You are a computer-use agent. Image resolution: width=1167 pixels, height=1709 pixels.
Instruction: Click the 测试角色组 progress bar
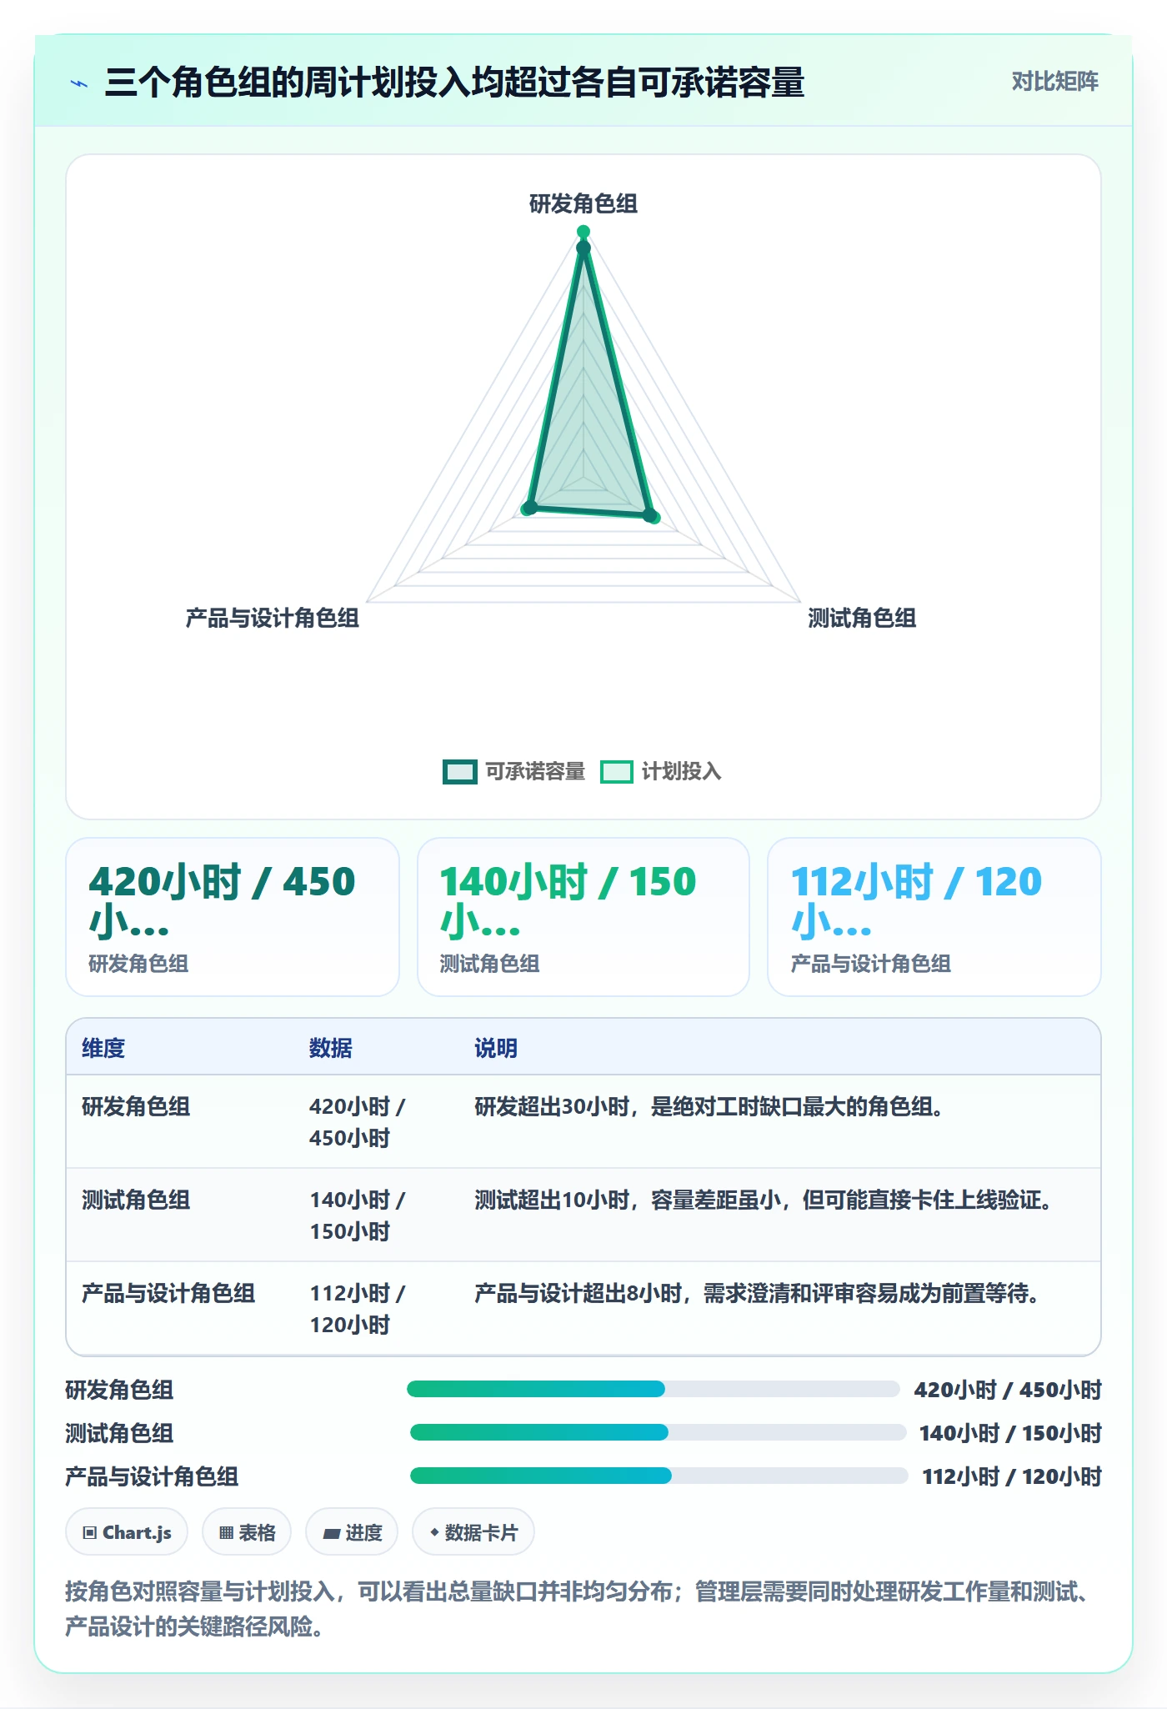(x=658, y=1432)
